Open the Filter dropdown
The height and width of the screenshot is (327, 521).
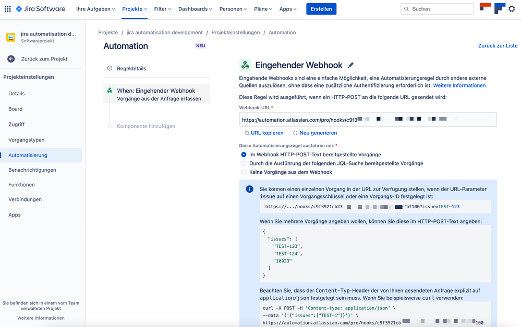[x=163, y=9]
